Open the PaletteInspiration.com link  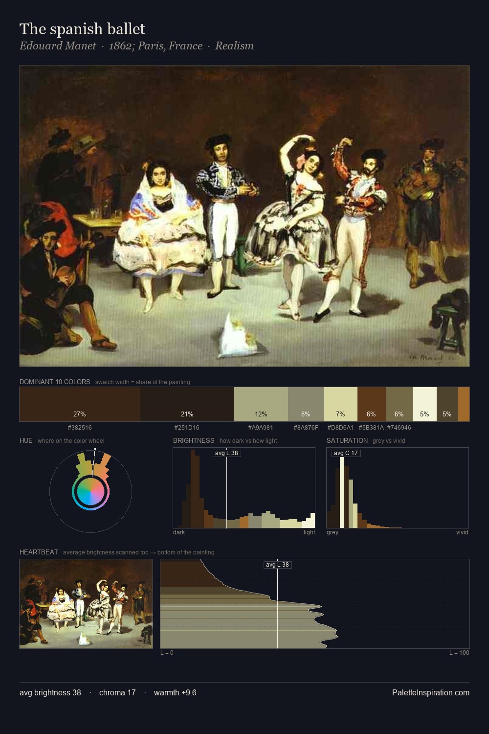pyautogui.click(x=431, y=693)
